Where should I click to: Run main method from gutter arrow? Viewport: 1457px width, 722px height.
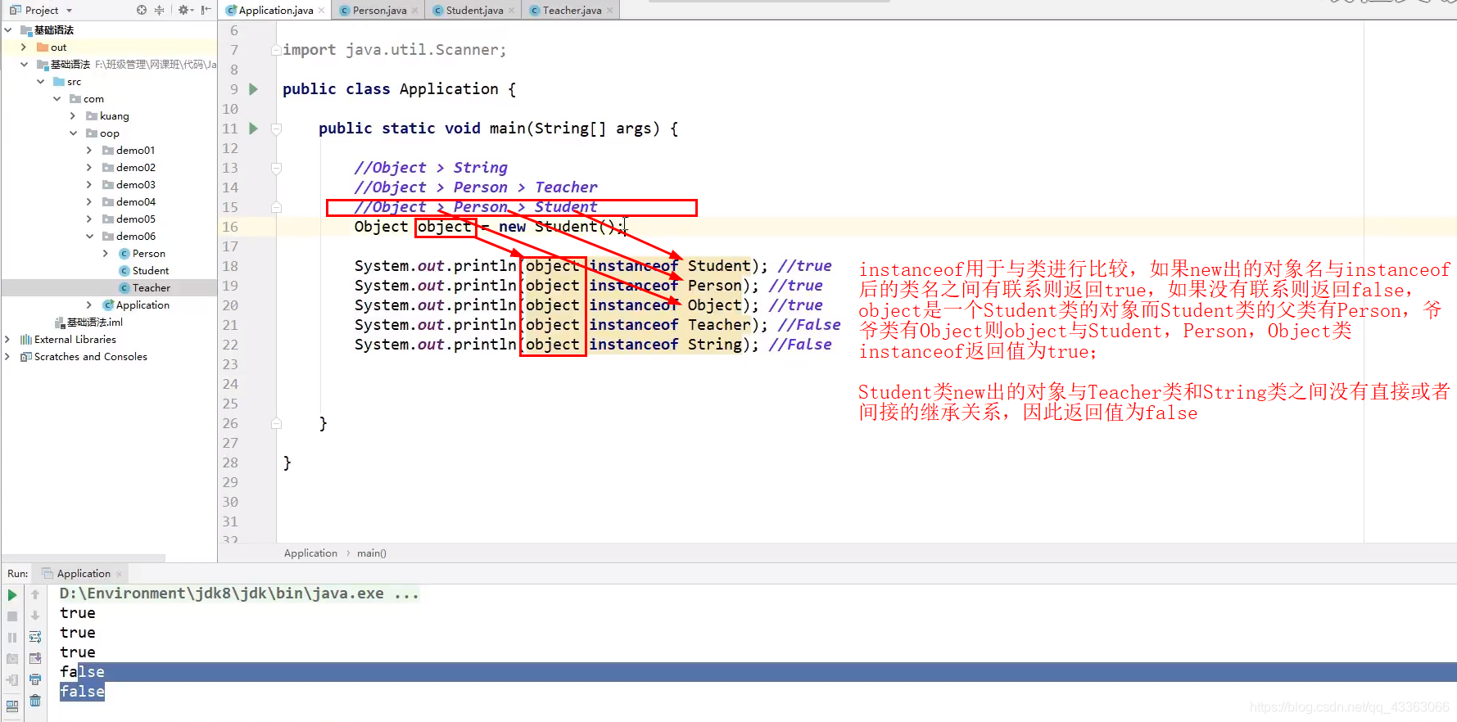coord(254,129)
